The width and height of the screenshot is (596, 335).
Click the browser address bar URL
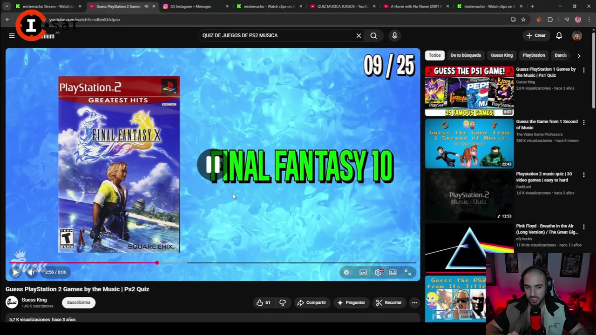85,20
